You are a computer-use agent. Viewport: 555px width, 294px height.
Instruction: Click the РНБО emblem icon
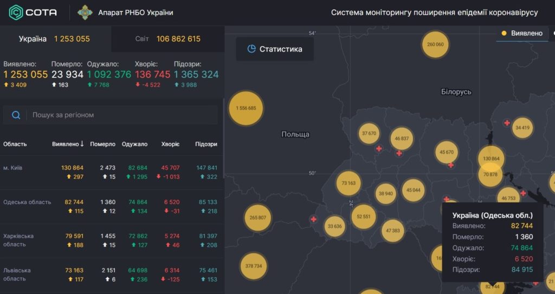coord(85,12)
